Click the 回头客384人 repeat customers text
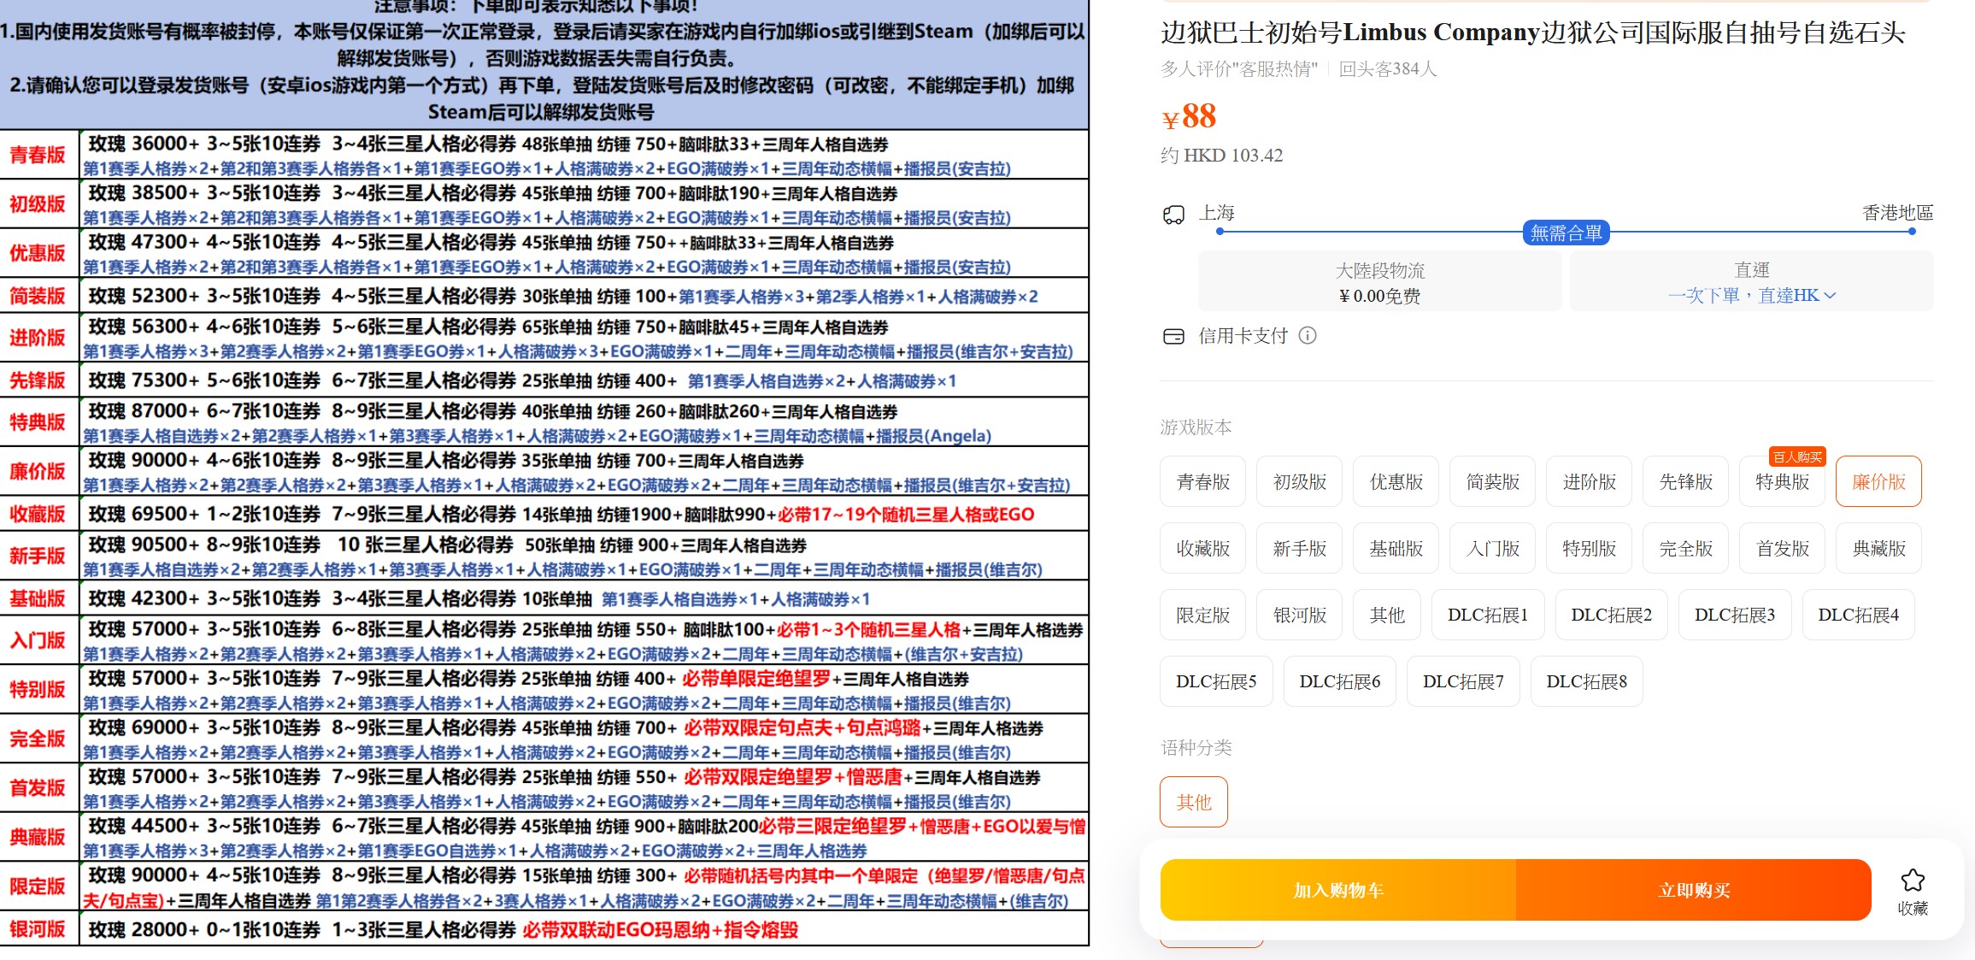Image resolution: width=1975 pixels, height=960 pixels. click(1388, 69)
